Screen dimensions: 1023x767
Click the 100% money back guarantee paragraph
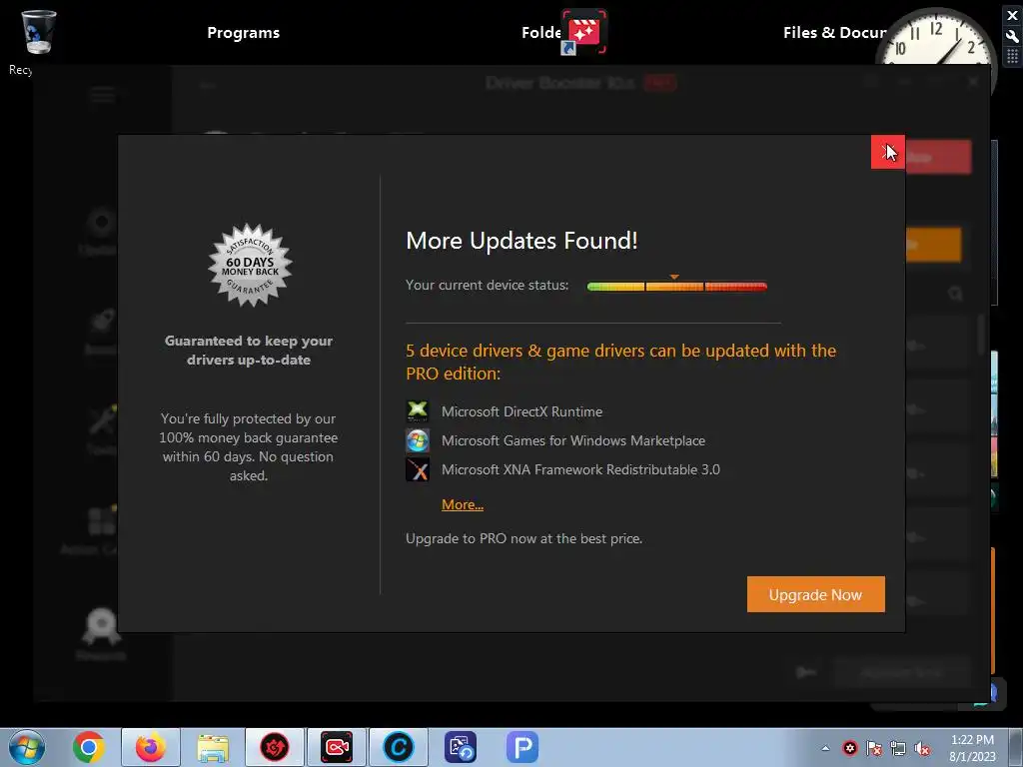pyautogui.click(x=249, y=446)
